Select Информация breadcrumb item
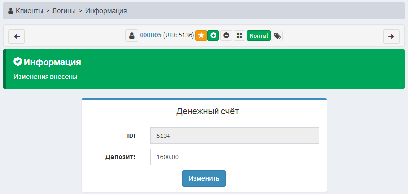408x194 pixels. point(106,11)
